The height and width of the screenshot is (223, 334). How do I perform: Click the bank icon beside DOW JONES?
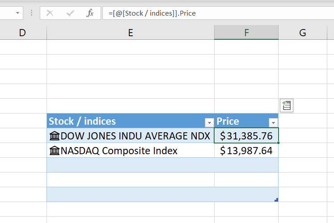click(54, 136)
